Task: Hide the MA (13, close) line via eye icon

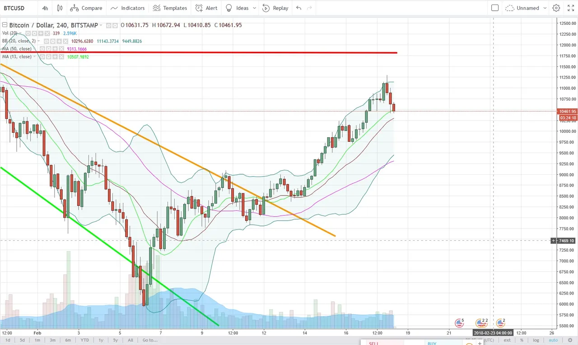Action: pos(42,57)
